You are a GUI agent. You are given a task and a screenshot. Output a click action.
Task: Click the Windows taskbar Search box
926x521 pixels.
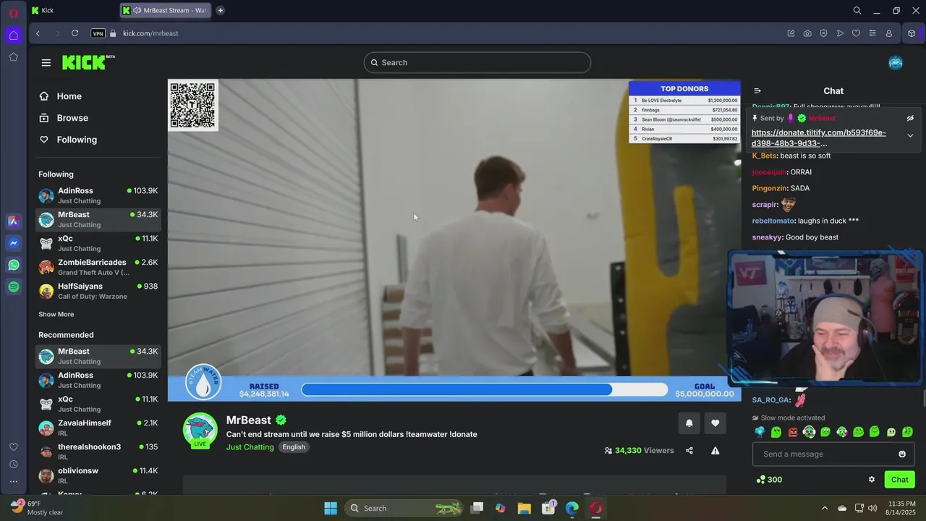[x=404, y=508]
